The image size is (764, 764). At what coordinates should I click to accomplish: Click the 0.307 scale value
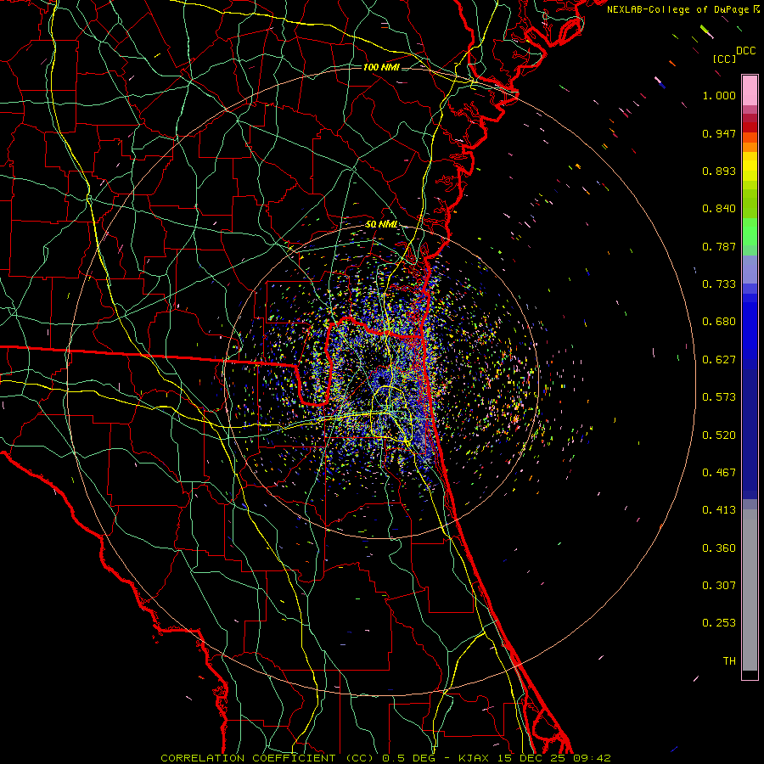click(719, 586)
